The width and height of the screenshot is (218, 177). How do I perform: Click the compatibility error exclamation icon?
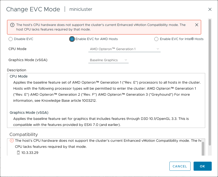pos(12,141)
